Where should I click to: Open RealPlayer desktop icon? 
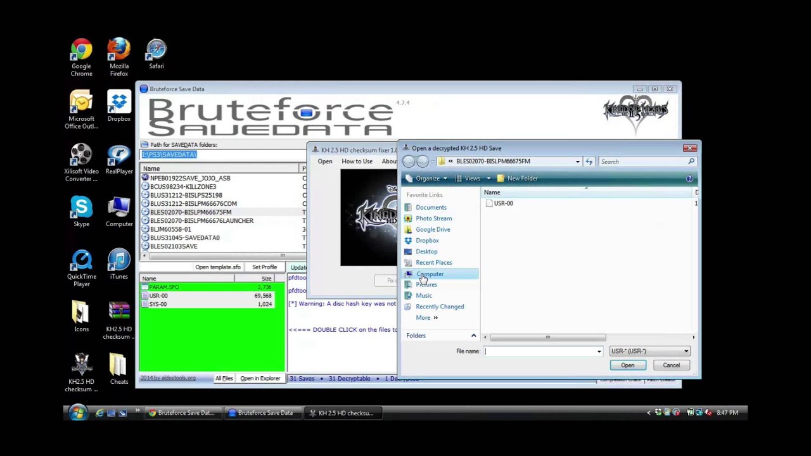point(119,159)
